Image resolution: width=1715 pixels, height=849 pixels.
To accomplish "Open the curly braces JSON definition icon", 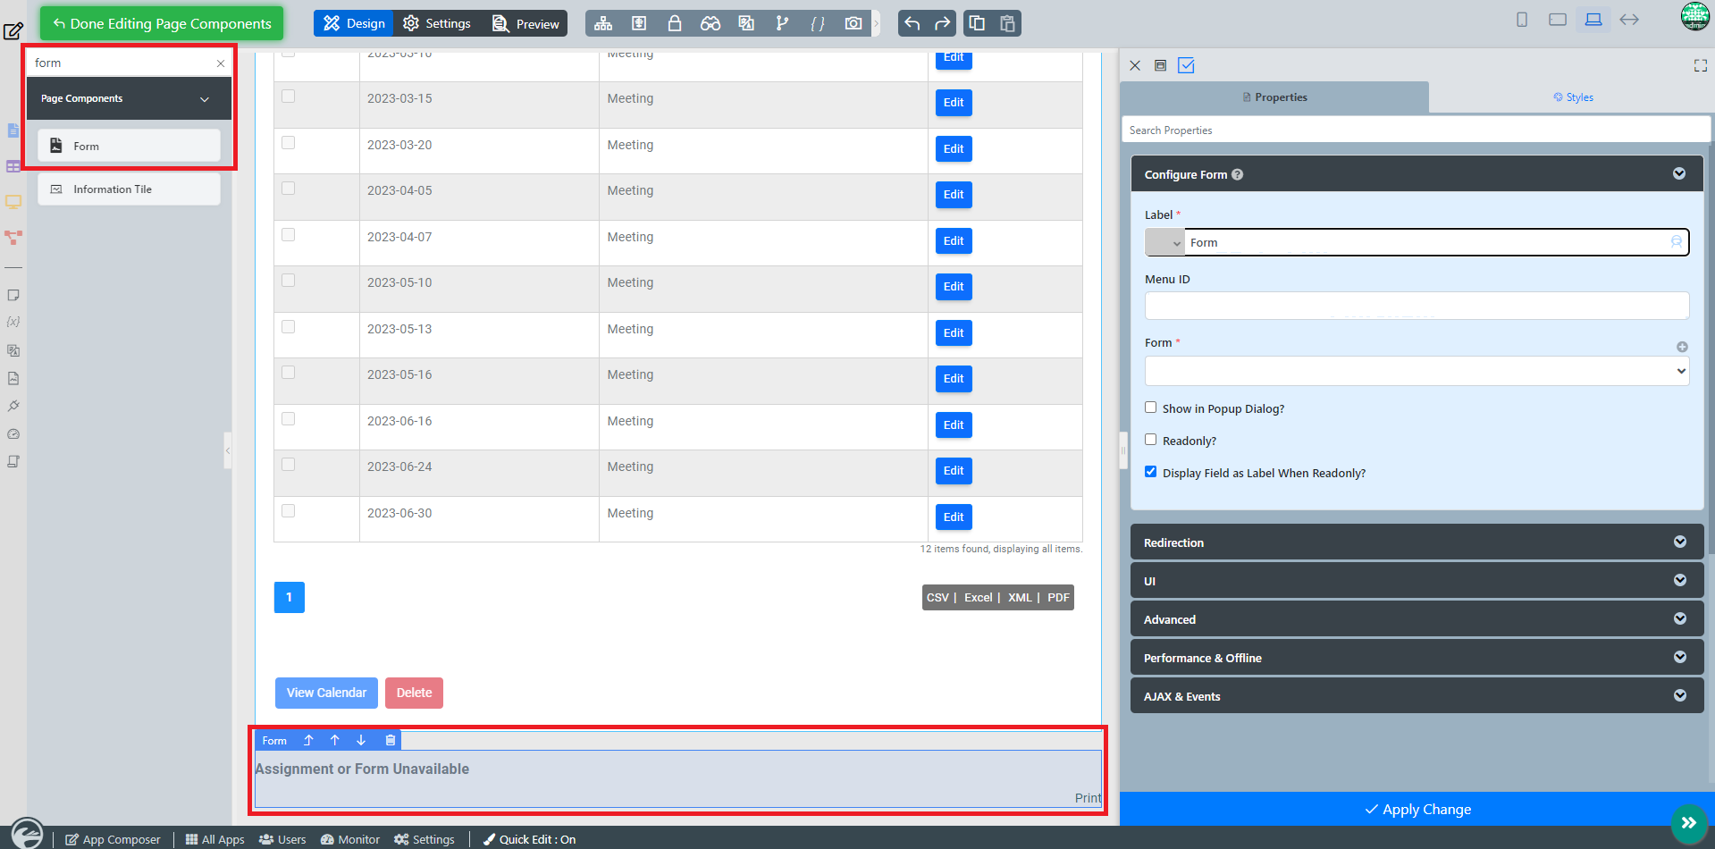I will point(818,23).
